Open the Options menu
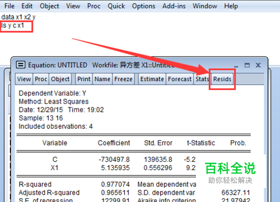The width and height of the screenshot is (280, 202). (x=143, y=6)
